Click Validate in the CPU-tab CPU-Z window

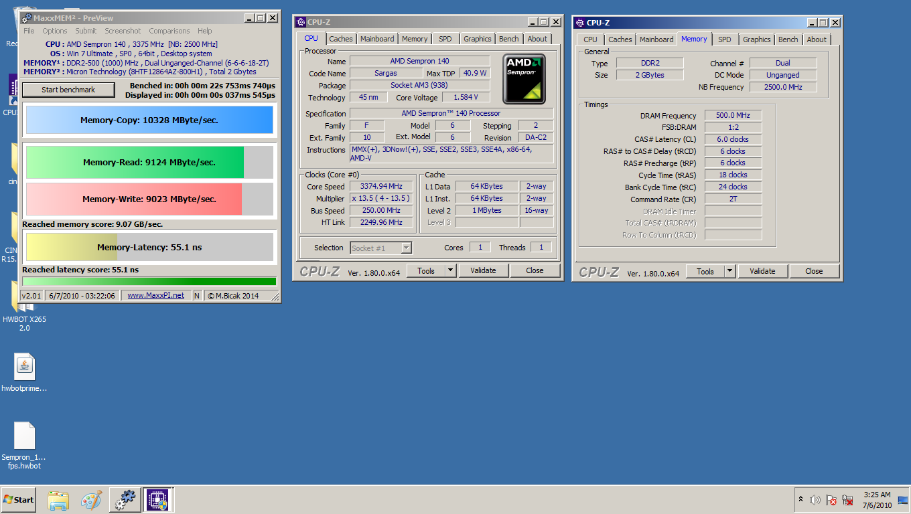(x=483, y=271)
